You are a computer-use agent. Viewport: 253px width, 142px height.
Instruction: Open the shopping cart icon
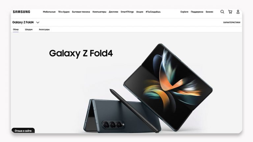pos(230,12)
